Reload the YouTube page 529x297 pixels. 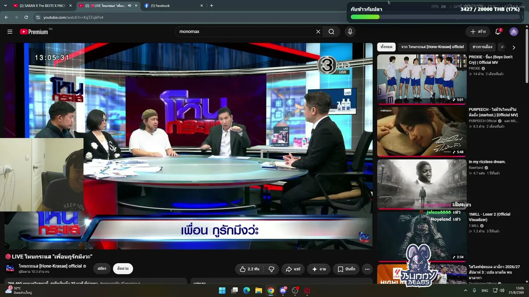tap(26, 17)
